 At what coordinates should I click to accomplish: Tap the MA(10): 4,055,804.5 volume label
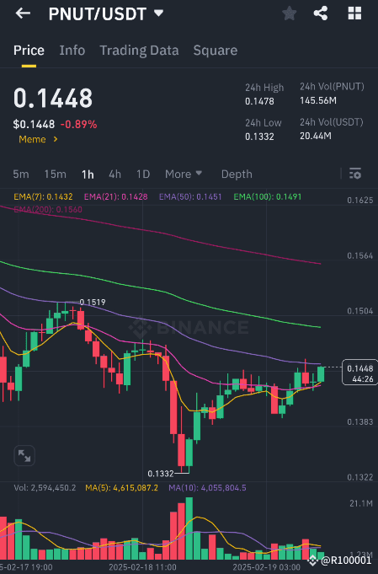207,488
